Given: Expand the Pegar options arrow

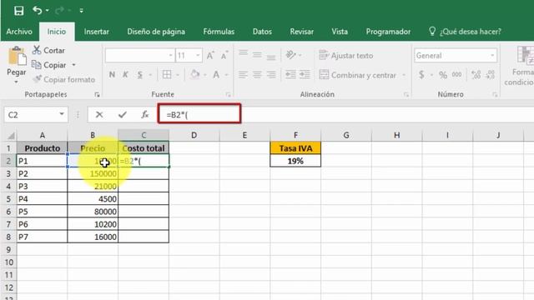Looking at the screenshot, I should pyautogui.click(x=16, y=82).
